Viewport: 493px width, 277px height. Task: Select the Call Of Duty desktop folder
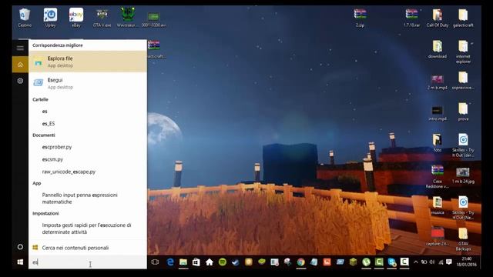point(438,18)
